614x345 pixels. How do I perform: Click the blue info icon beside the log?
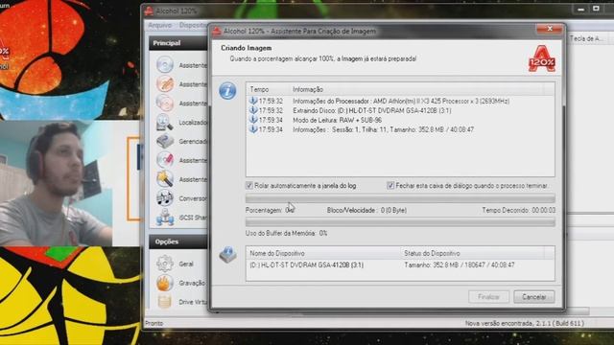click(x=227, y=91)
